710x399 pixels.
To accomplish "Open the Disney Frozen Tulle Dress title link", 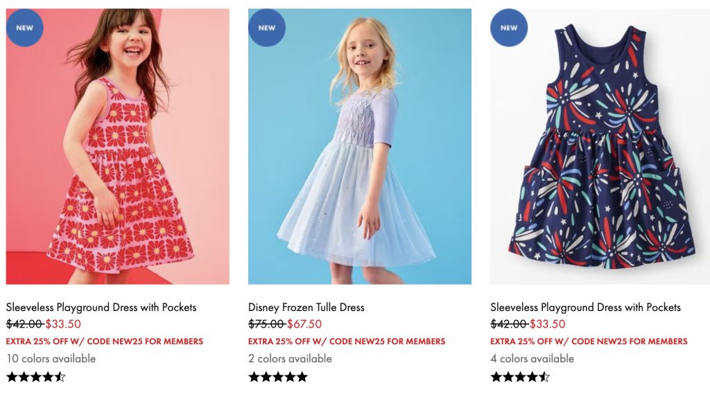I will [306, 307].
